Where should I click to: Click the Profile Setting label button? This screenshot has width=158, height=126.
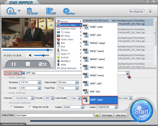pos(13,73)
